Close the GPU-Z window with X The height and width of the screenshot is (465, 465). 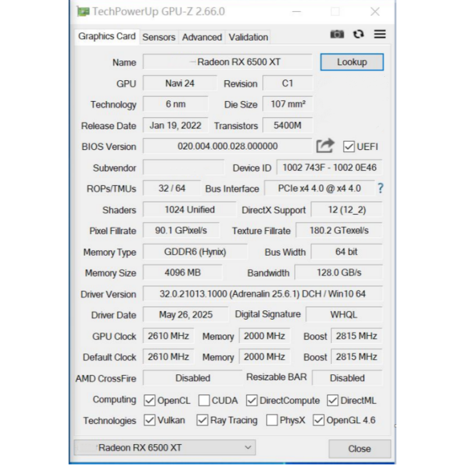tap(375, 12)
